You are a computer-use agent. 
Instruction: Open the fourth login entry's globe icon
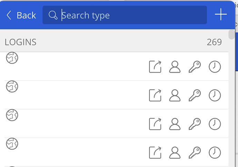click(12, 143)
